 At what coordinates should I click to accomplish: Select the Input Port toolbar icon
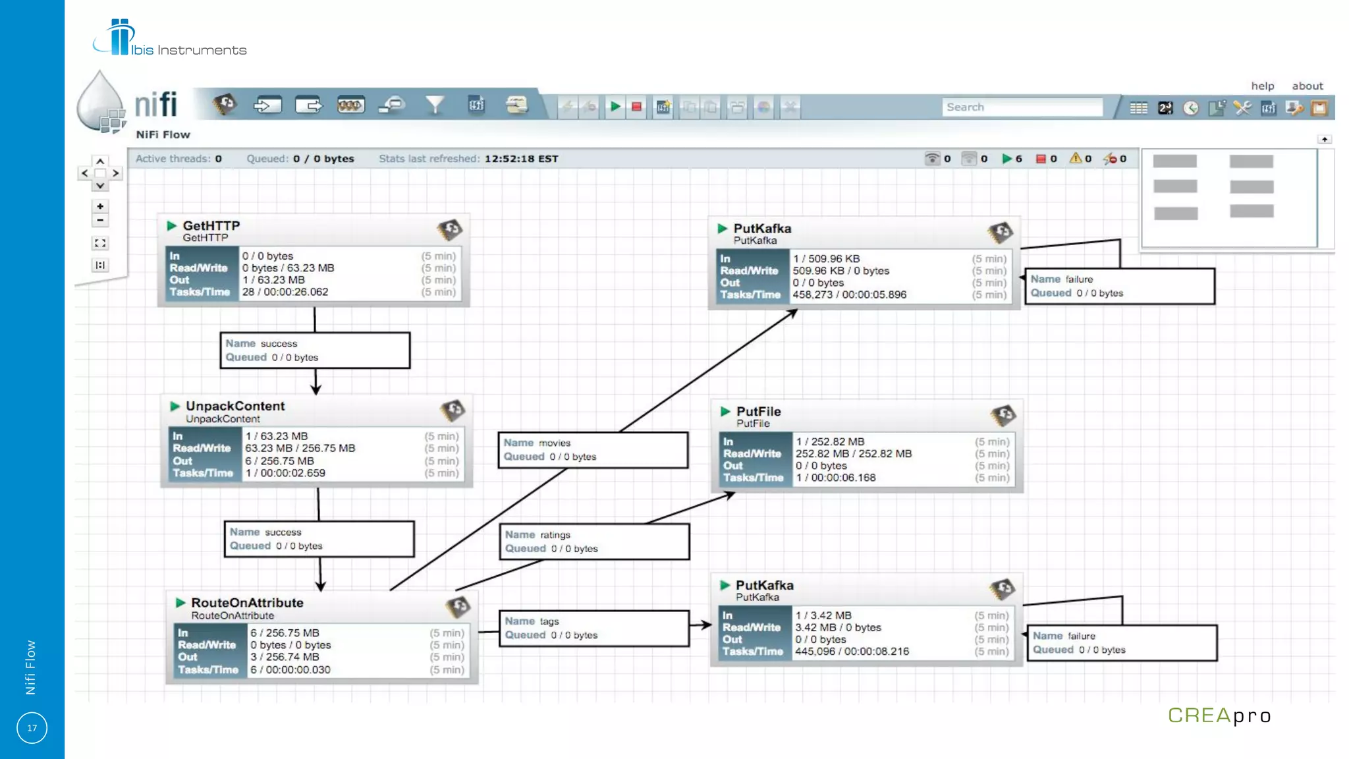point(267,105)
